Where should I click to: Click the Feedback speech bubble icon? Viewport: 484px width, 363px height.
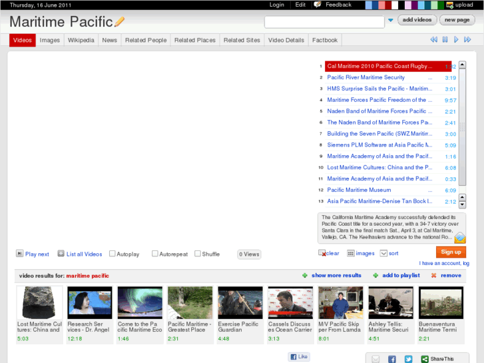coord(318,5)
